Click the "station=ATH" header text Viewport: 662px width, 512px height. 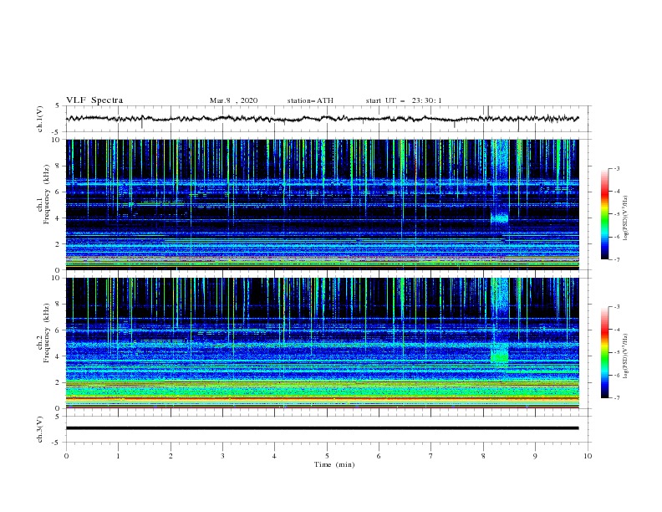[310, 100]
